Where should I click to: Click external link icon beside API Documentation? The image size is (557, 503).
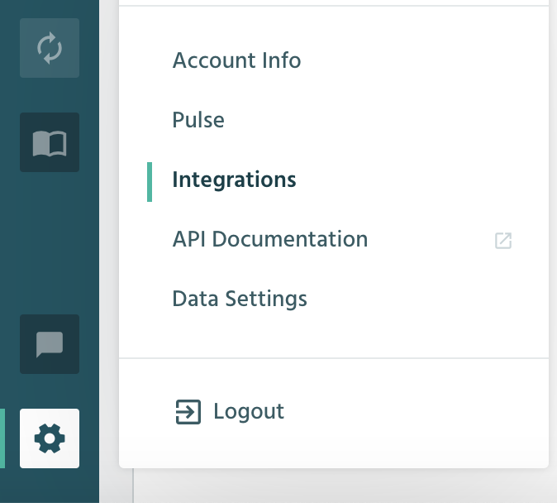tap(503, 241)
